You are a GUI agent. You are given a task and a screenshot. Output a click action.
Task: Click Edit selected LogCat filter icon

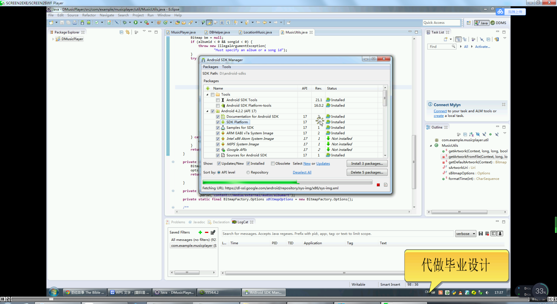213,232
